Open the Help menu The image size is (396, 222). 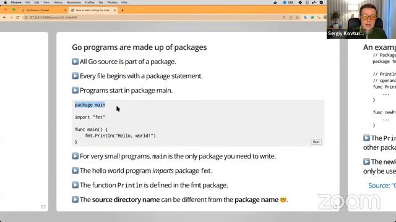(124, 2)
